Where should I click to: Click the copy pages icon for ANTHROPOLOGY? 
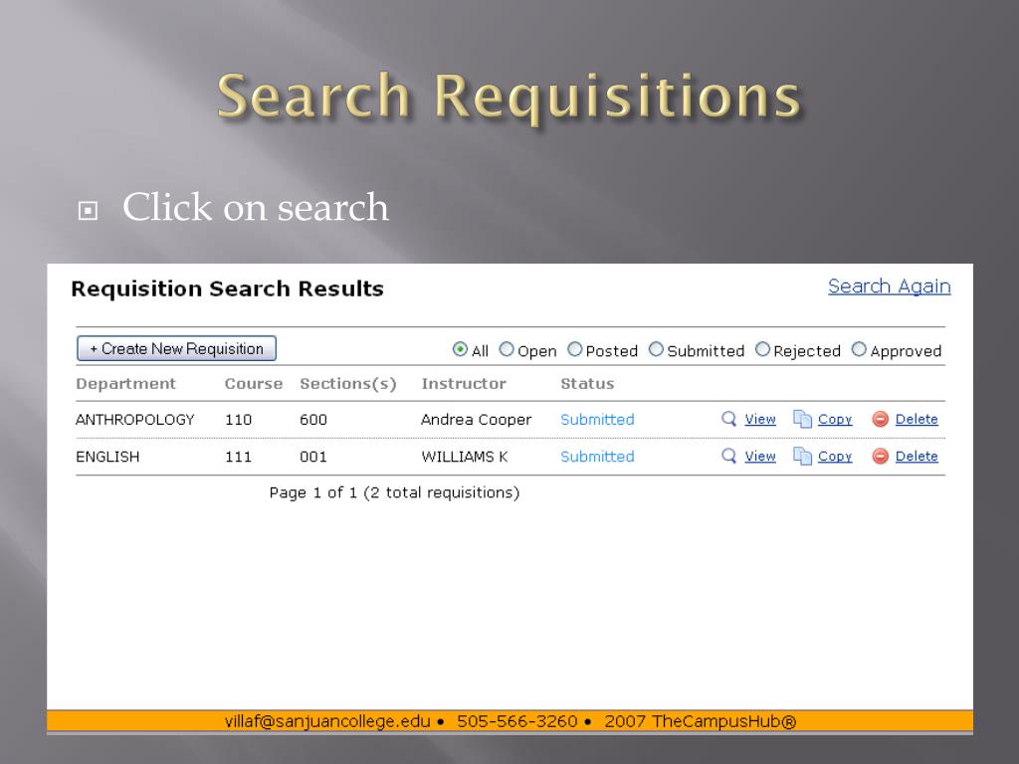point(803,419)
